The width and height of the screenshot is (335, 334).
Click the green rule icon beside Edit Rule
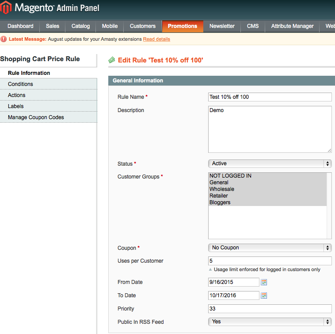(x=111, y=60)
